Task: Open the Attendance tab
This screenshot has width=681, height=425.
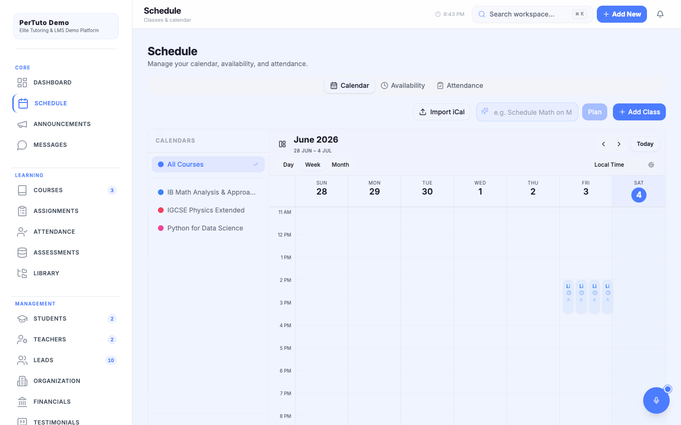Action: coord(460,85)
